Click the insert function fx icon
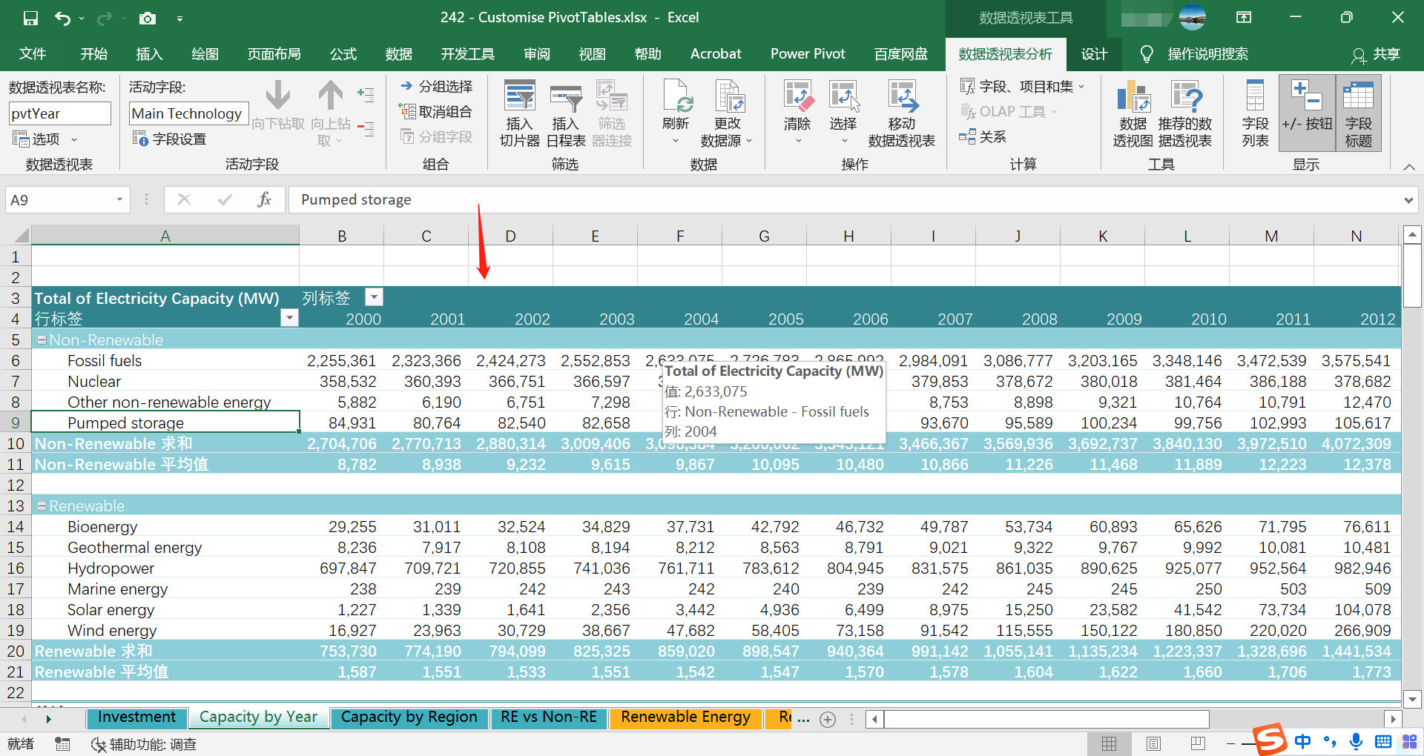The width and height of the screenshot is (1424, 756). pos(264,200)
